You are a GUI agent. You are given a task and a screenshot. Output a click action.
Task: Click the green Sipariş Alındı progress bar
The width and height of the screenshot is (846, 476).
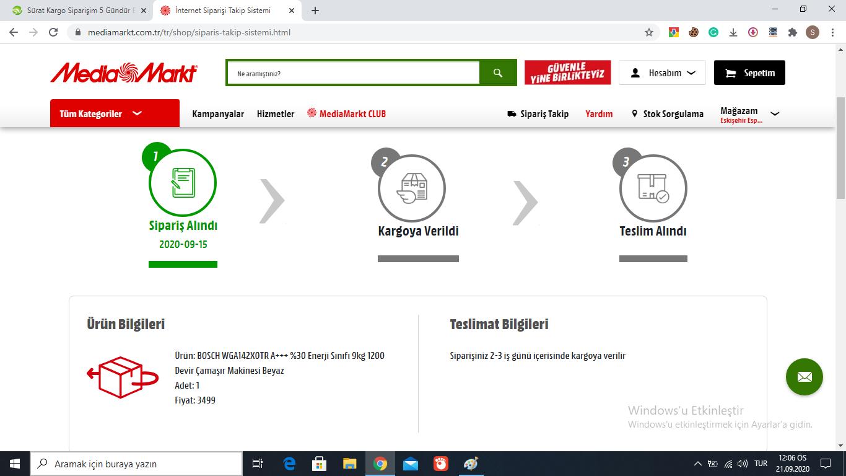click(183, 265)
